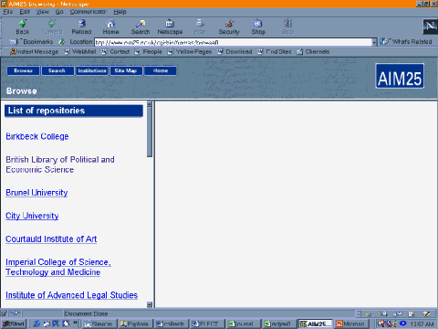Screen dimensions: 438x329
Task: Click the Netscape N logo
Action: click(x=430, y=27)
